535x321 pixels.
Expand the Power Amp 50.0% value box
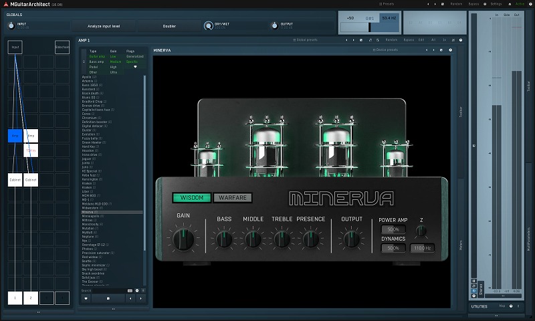(x=393, y=229)
